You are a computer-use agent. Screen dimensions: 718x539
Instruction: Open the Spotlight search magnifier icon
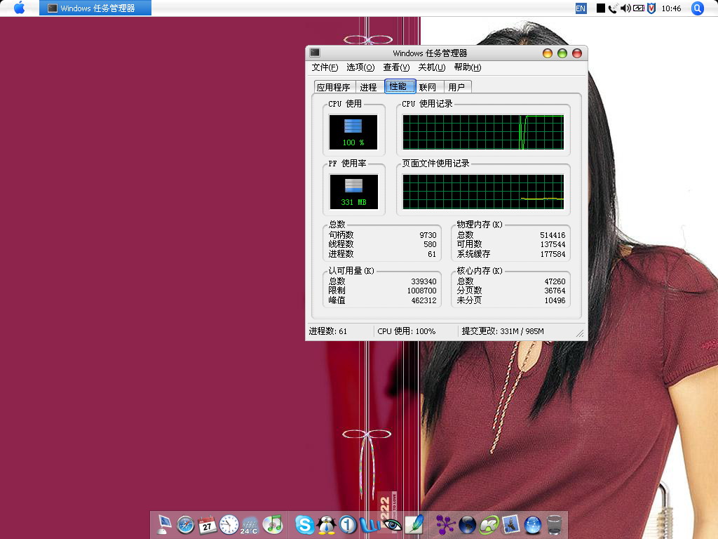click(x=697, y=8)
